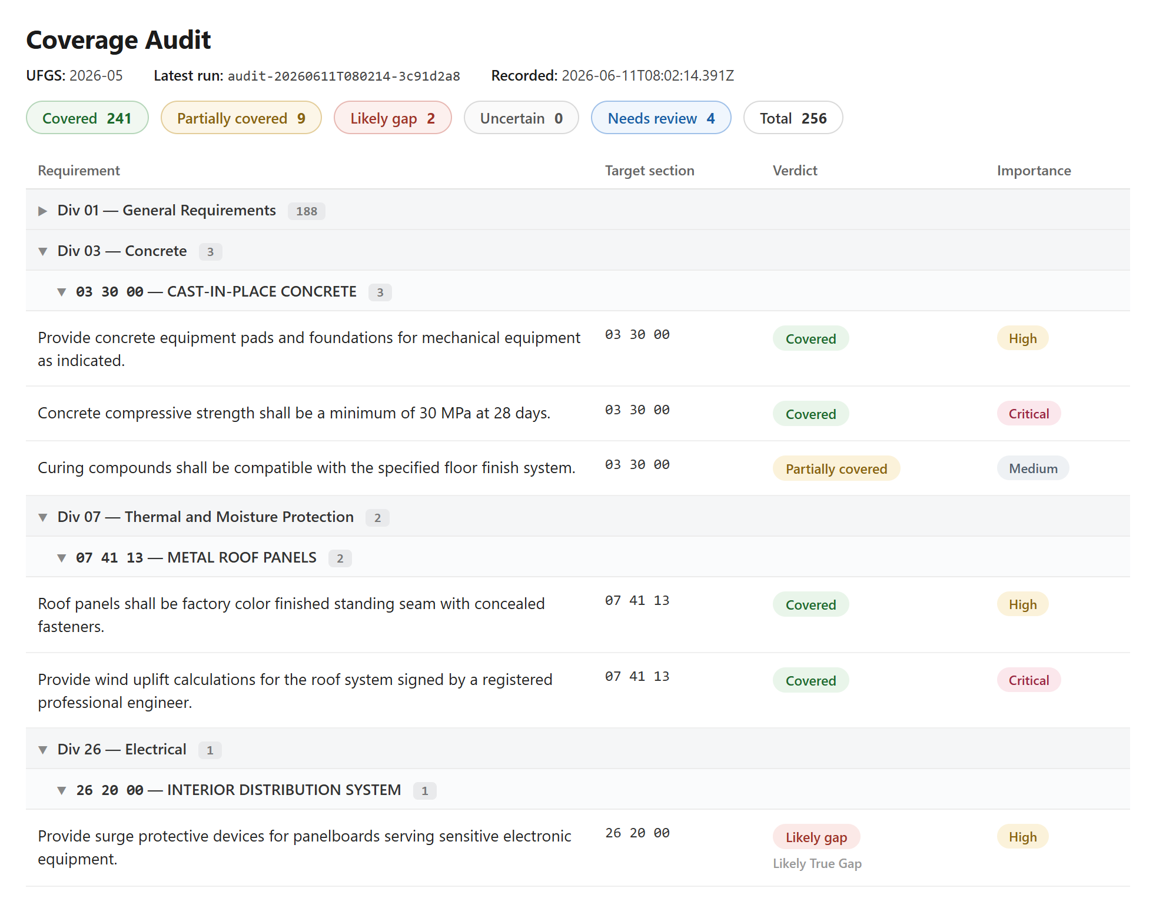Image resolution: width=1156 pixels, height=898 pixels.
Task: Click the Importance column header
Action: pyautogui.click(x=1034, y=171)
